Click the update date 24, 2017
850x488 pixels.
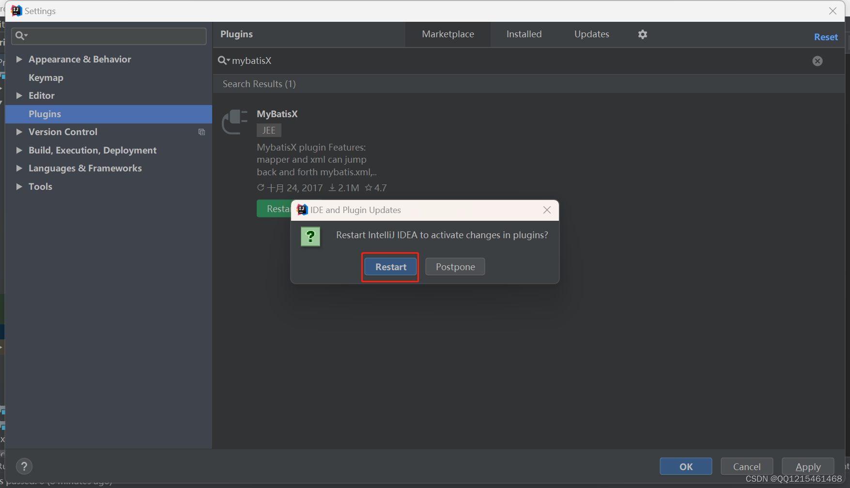pos(290,188)
